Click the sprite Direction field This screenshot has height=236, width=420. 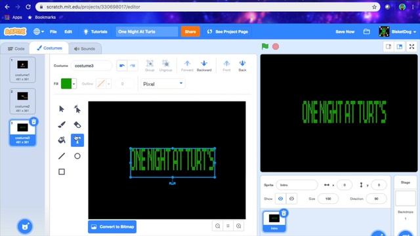point(376,199)
